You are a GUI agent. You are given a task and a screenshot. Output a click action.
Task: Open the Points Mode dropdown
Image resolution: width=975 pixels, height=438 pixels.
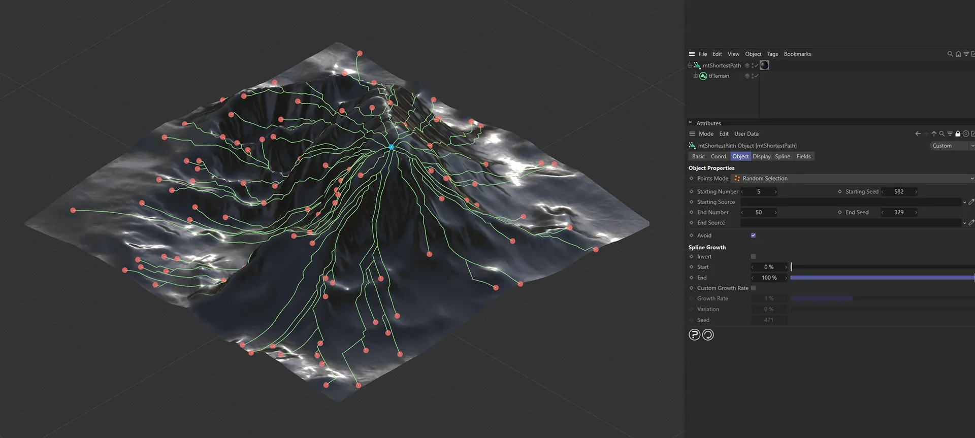[x=852, y=179]
